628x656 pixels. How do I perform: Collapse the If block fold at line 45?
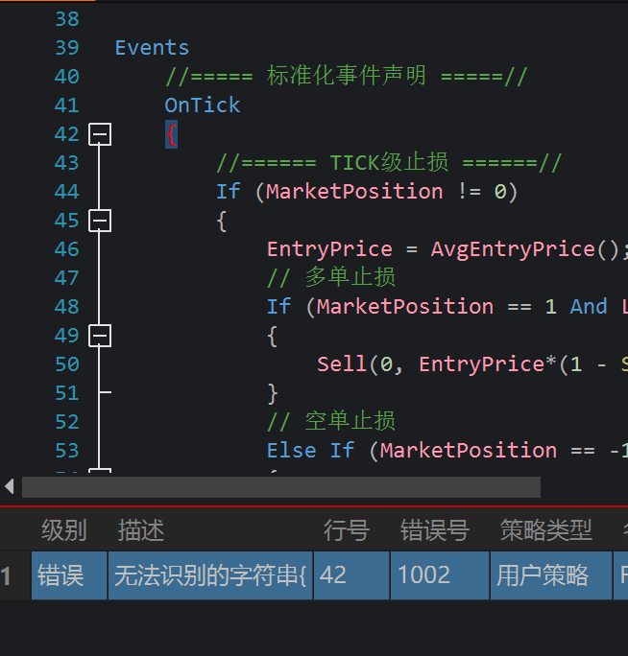(100, 221)
